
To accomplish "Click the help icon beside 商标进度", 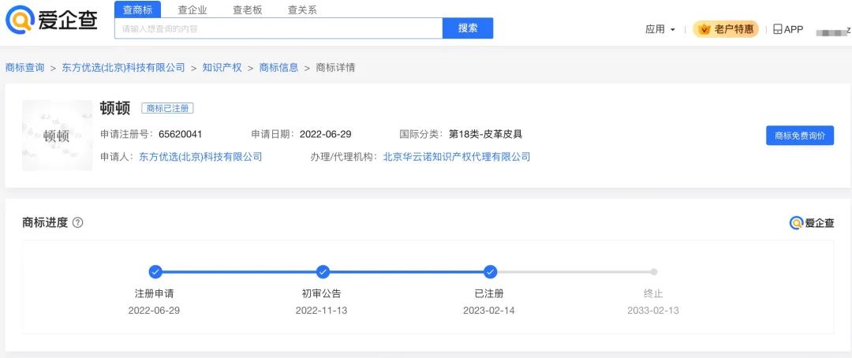I will [x=77, y=223].
